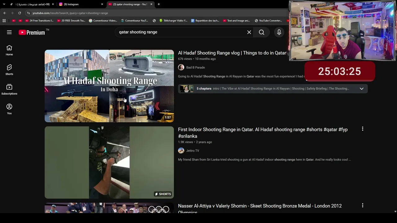The image size is (397, 223).
Task: Play the indoor shooting range Shorts thumbnail
Action: point(109,163)
